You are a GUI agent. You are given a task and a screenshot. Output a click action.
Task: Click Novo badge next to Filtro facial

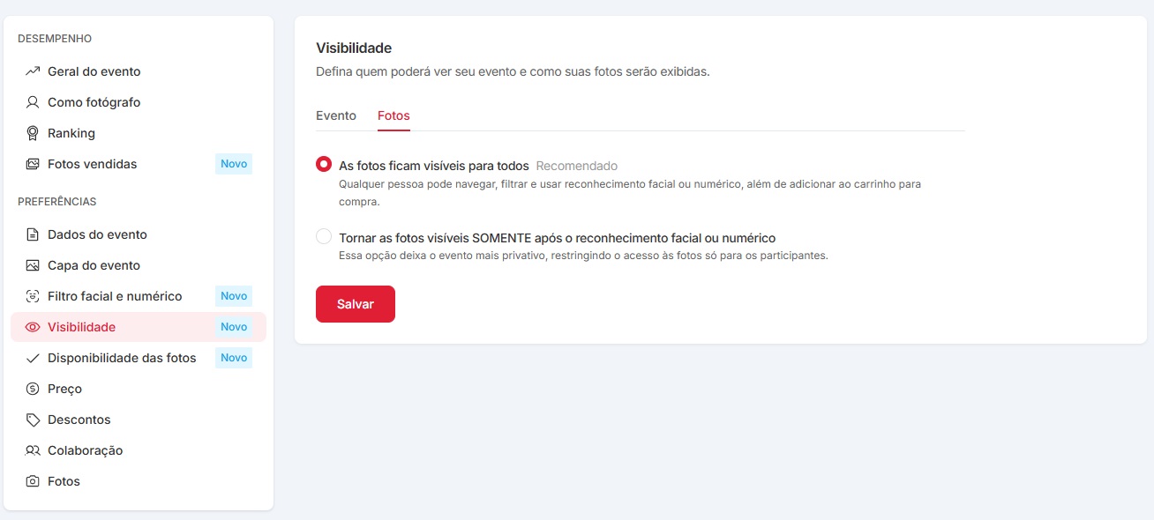tap(234, 296)
